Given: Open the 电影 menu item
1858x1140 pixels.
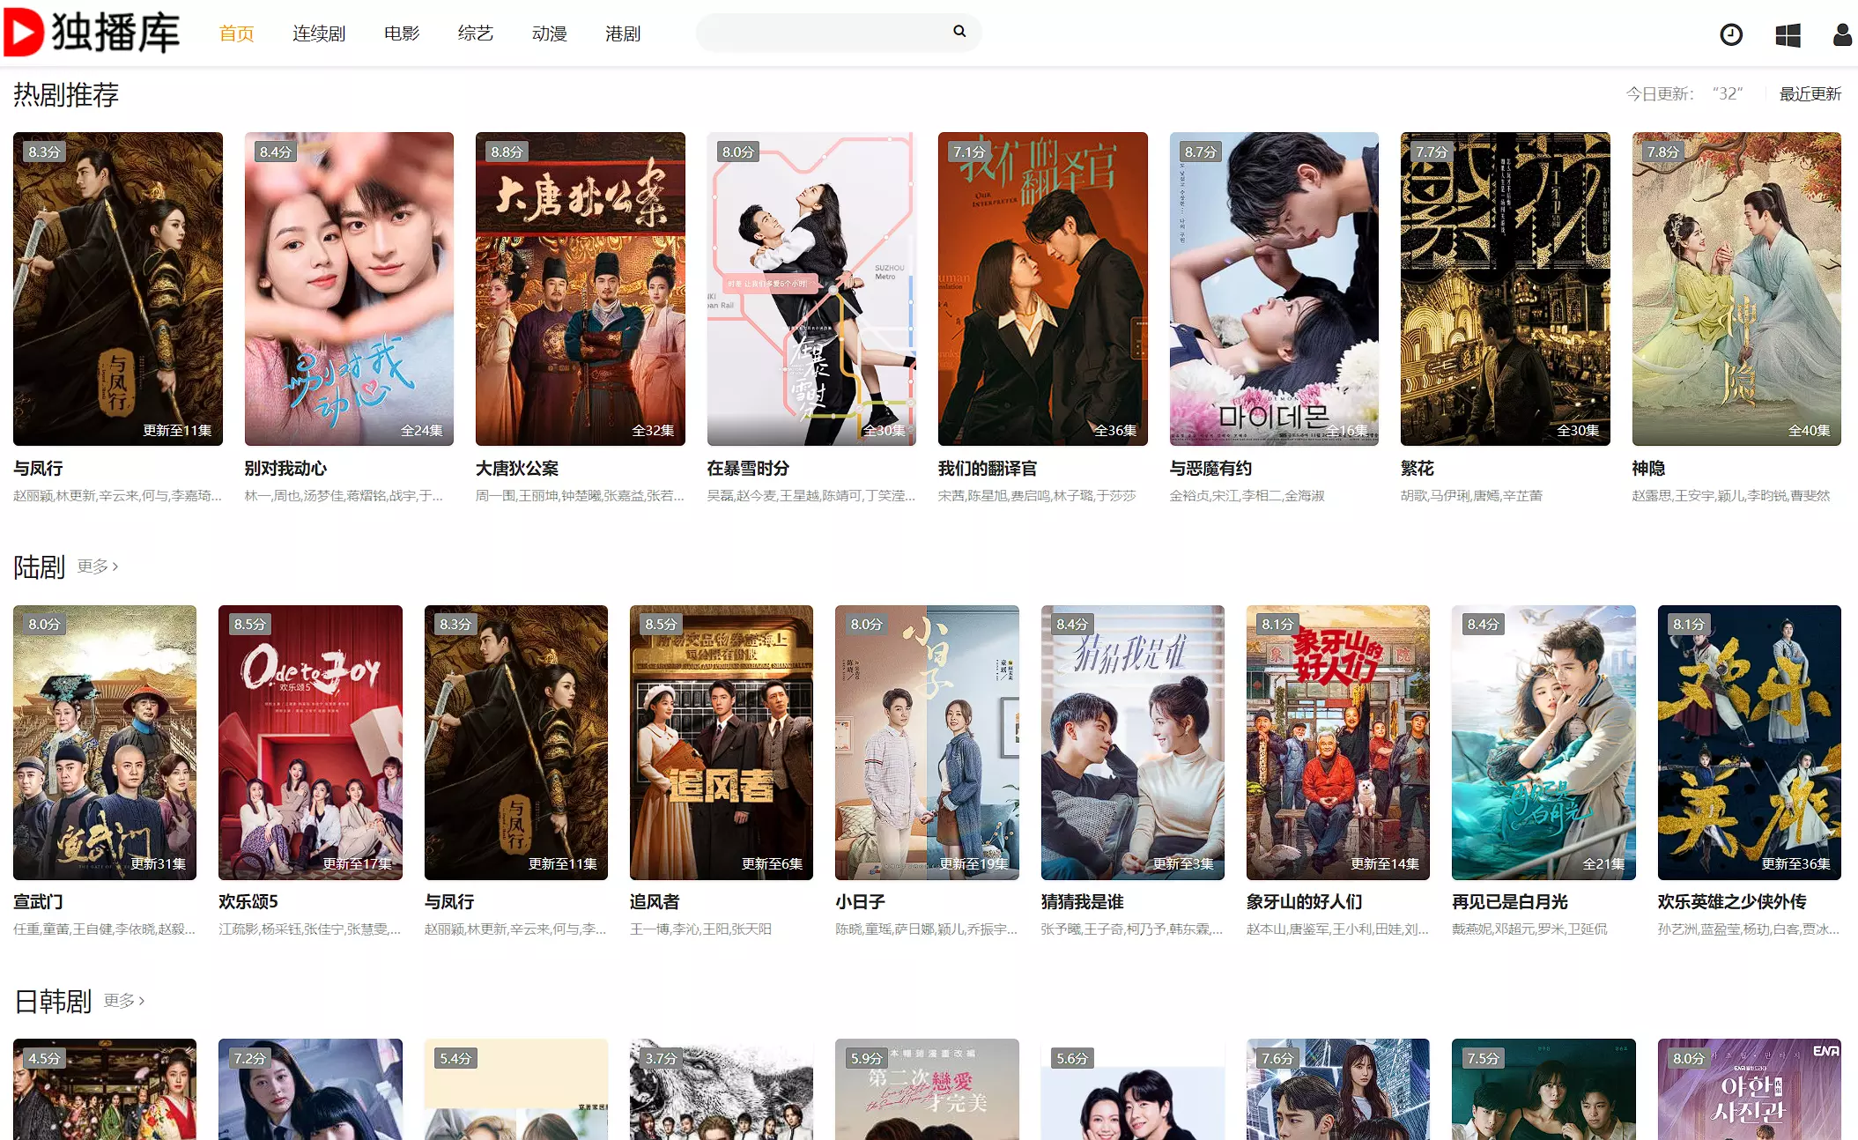Looking at the screenshot, I should click(x=402, y=33).
